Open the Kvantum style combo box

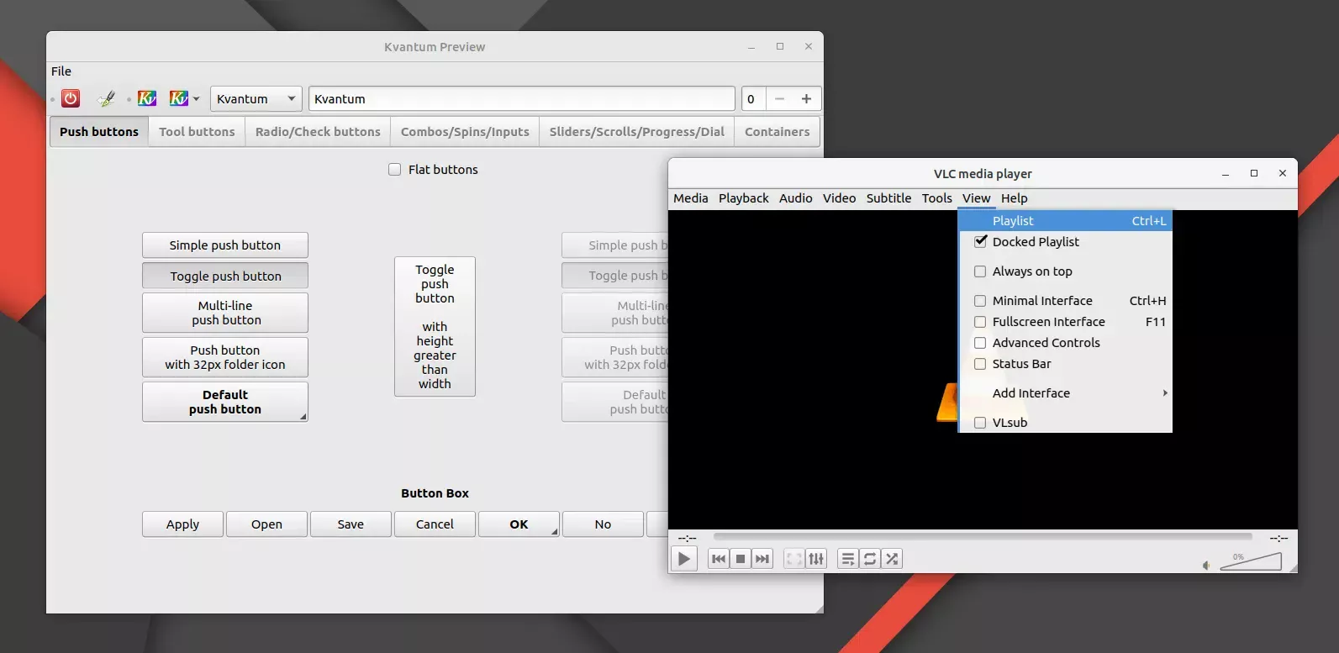pos(256,99)
